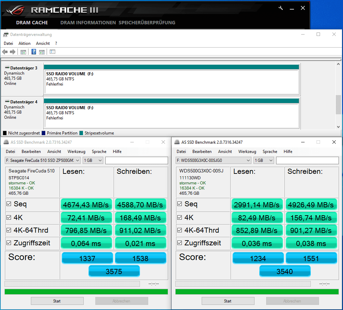Uncheck 4K-64Thrd test in WDS500G3X0C benchmark window
Image resolution: width=343 pixels, height=310 pixels.
click(180, 230)
